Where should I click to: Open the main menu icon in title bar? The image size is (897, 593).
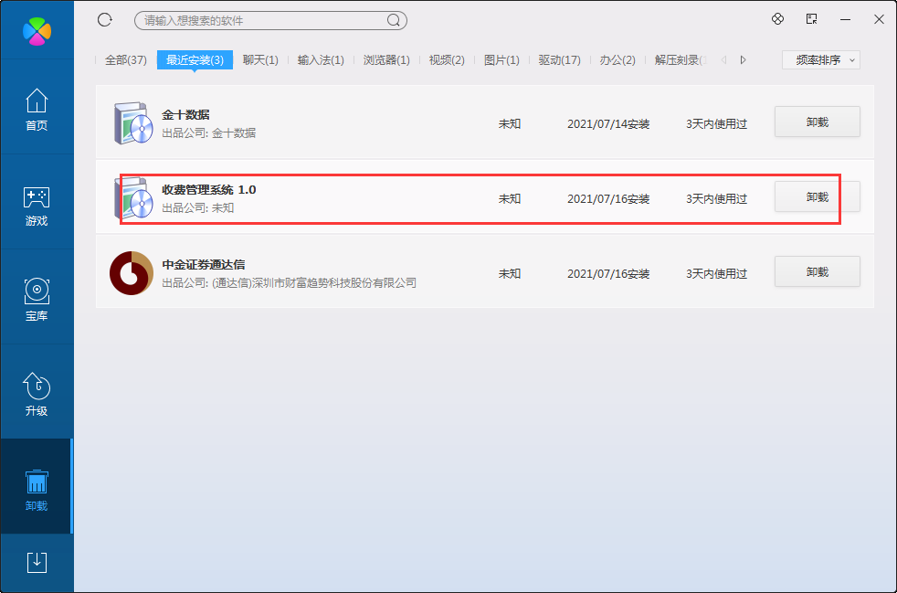click(811, 19)
